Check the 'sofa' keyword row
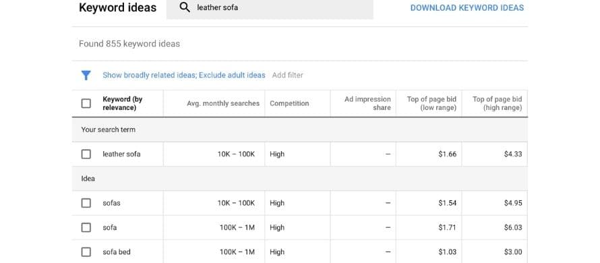600x263 pixels. [x=86, y=227]
